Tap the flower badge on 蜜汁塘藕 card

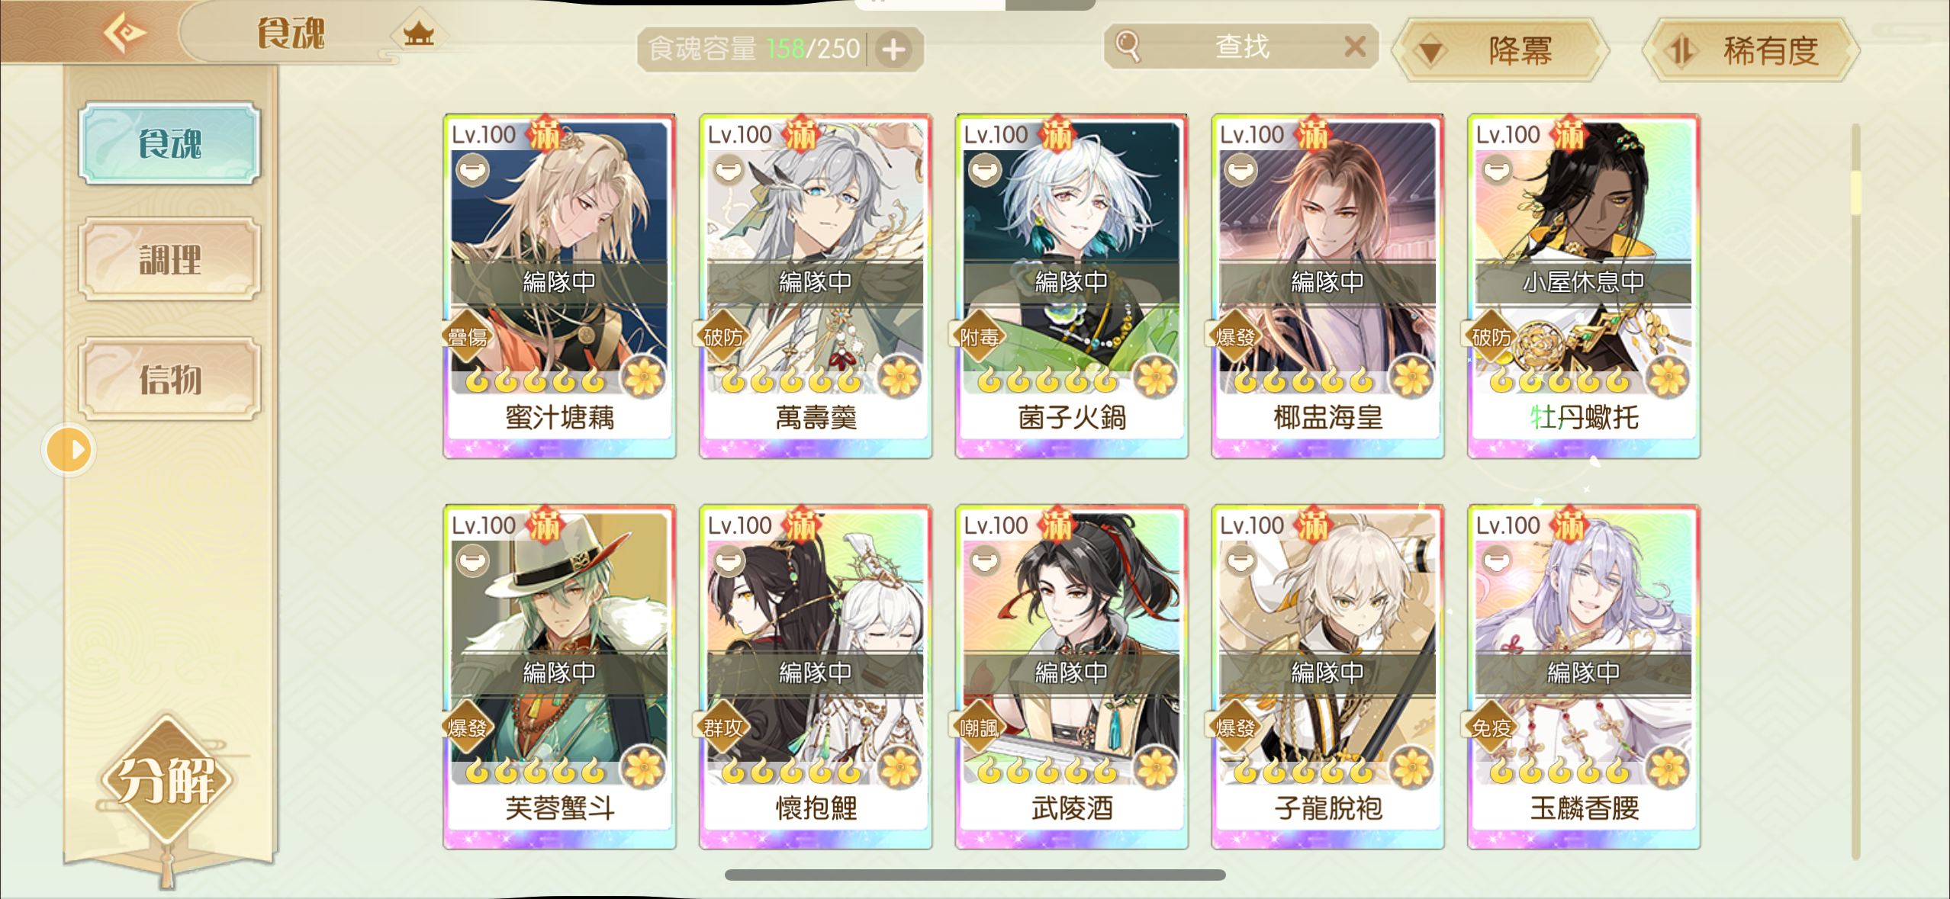click(x=644, y=377)
